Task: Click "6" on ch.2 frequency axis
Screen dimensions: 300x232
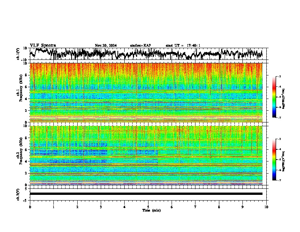Action: (x=26, y=150)
